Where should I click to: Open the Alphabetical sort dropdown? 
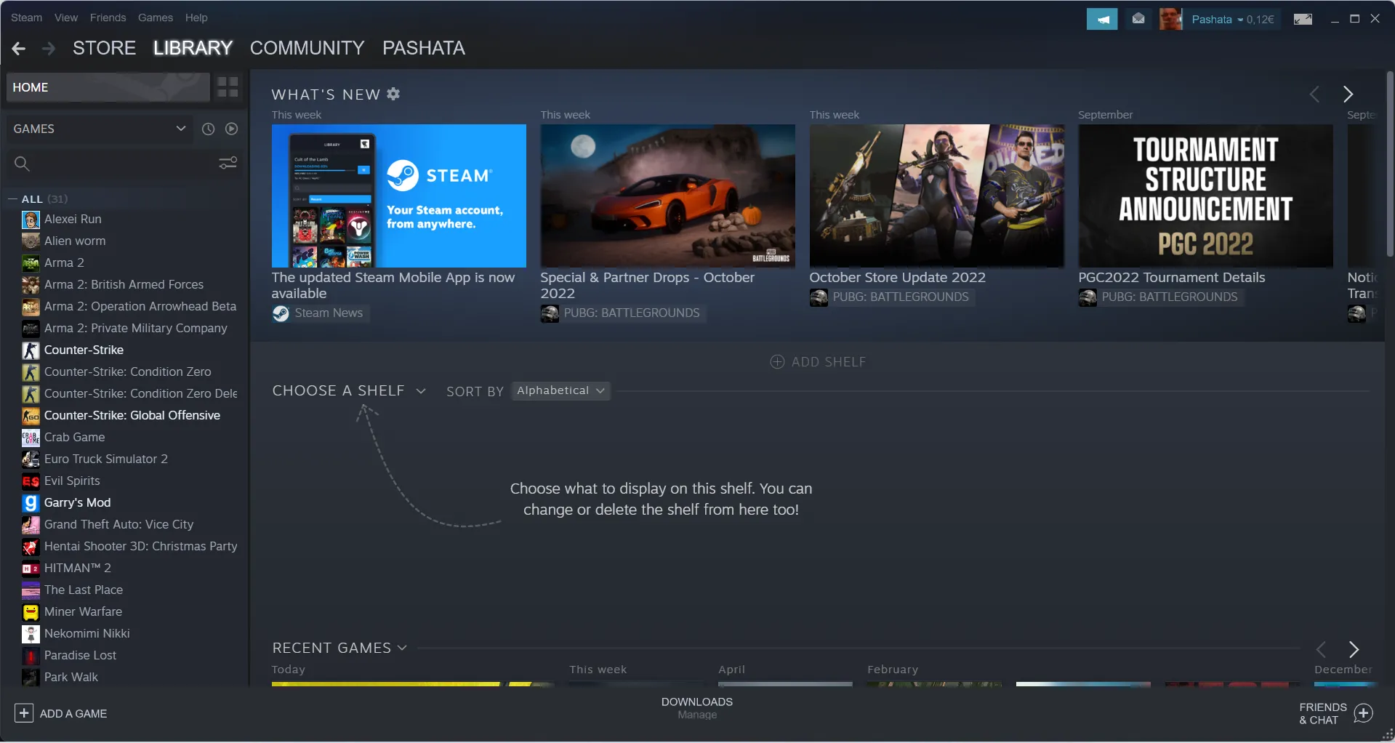pyautogui.click(x=560, y=390)
